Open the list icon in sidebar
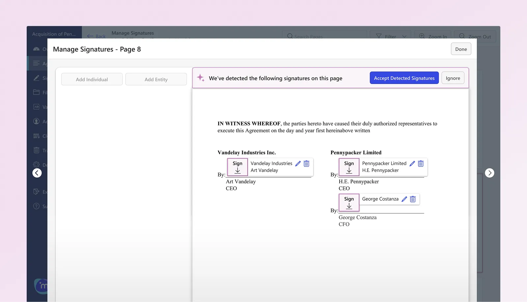This screenshot has height=302, width=527. click(37, 63)
